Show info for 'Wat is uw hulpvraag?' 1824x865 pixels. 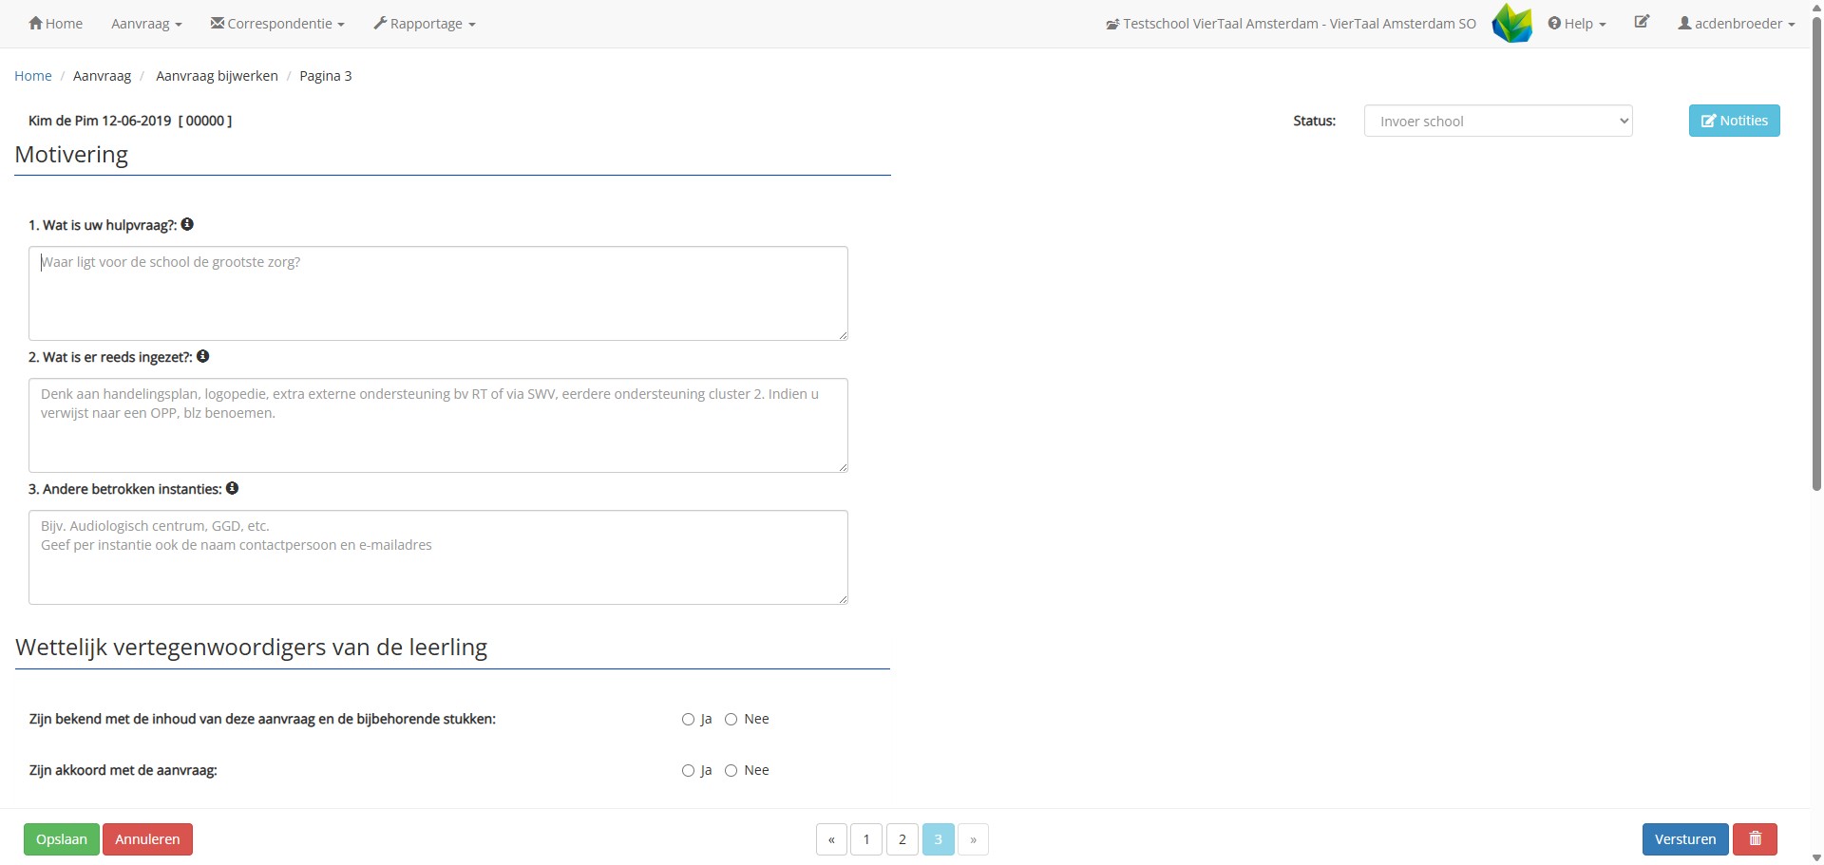pos(187,224)
